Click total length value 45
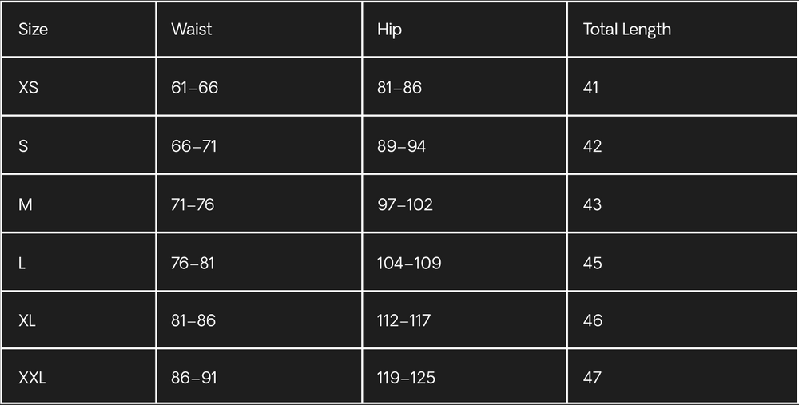799x405 pixels. click(x=592, y=263)
